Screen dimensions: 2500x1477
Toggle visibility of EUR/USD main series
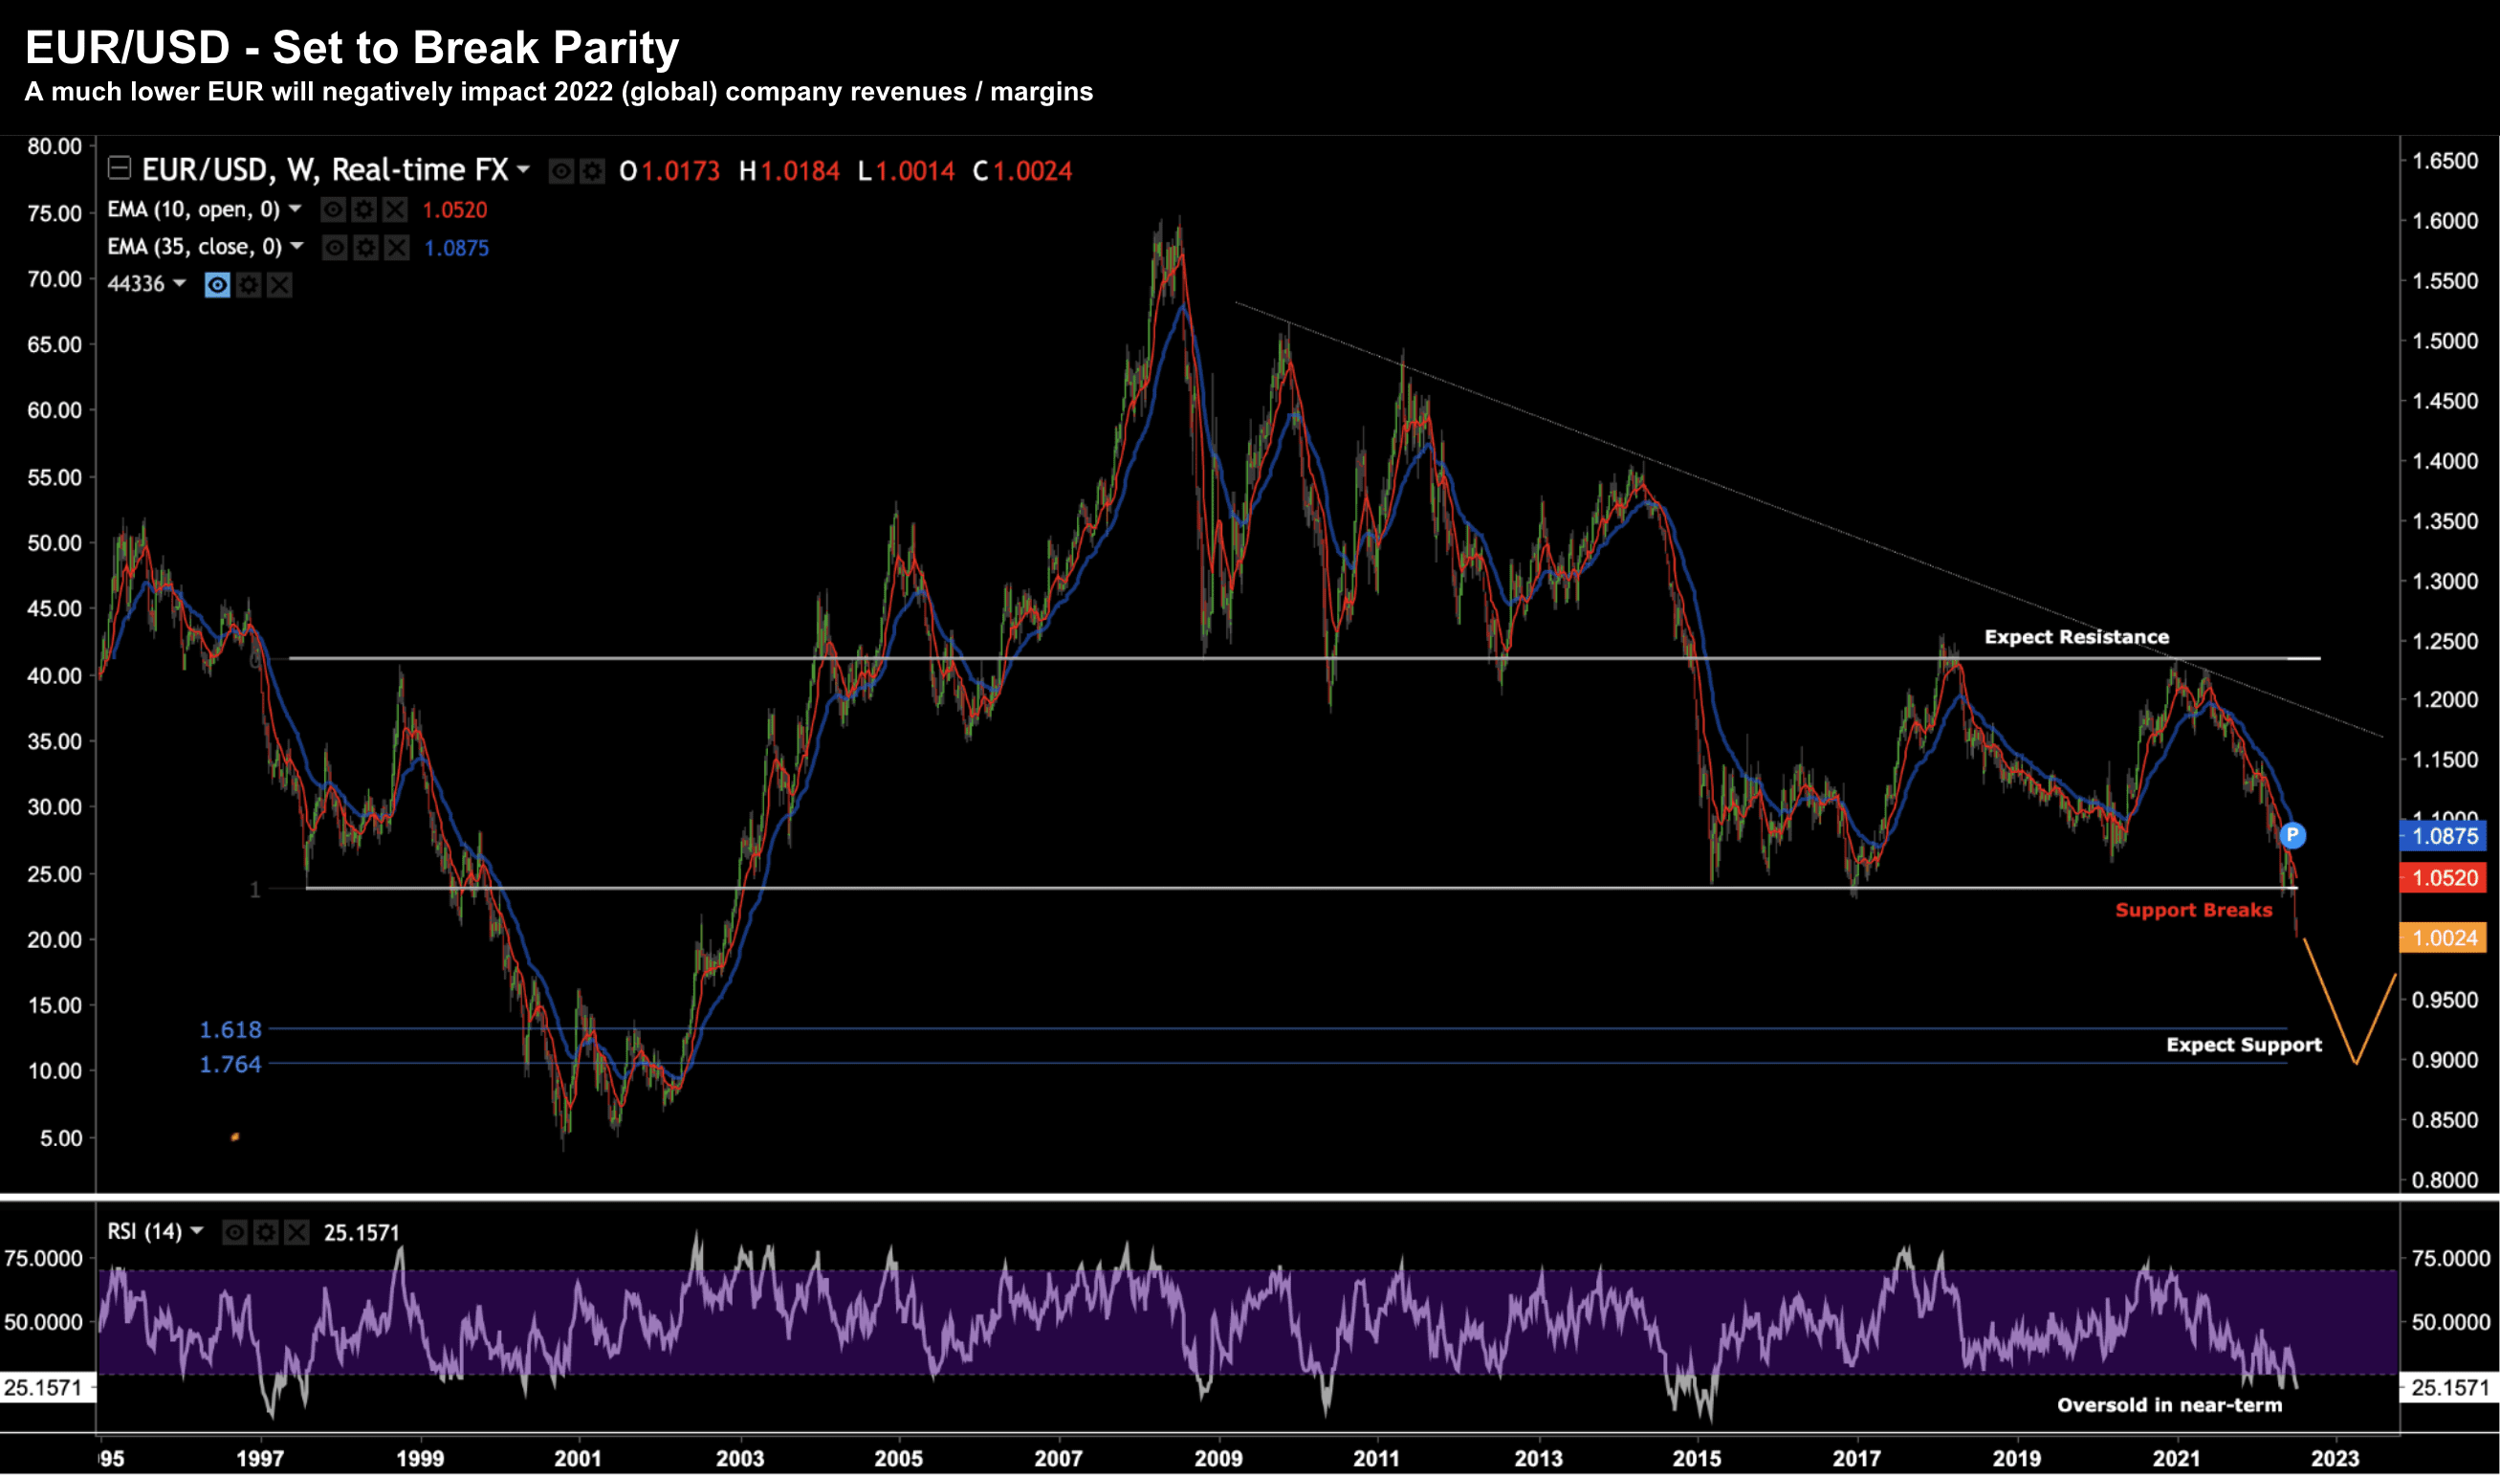[x=561, y=171]
